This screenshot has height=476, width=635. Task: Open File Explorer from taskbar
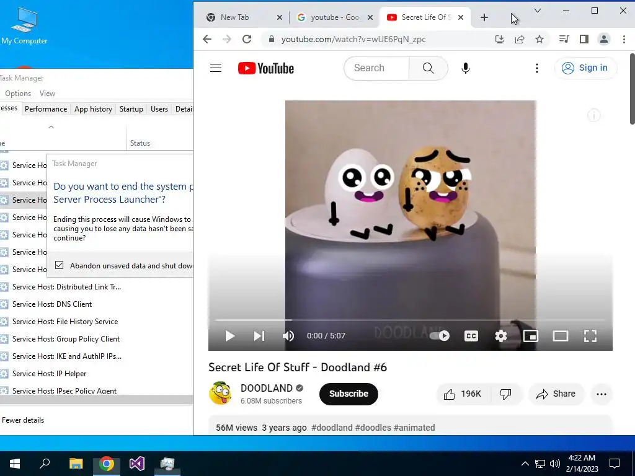(76, 464)
